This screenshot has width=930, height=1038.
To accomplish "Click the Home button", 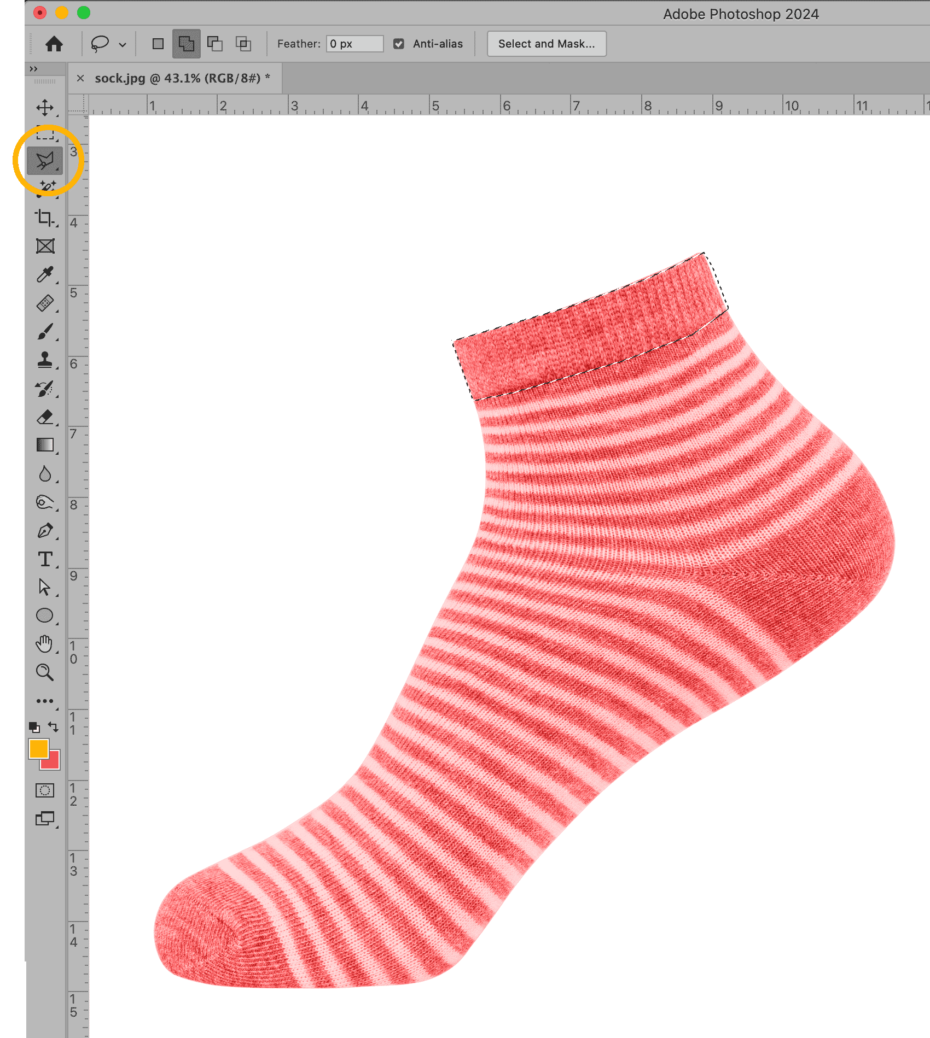I will pos(54,44).
